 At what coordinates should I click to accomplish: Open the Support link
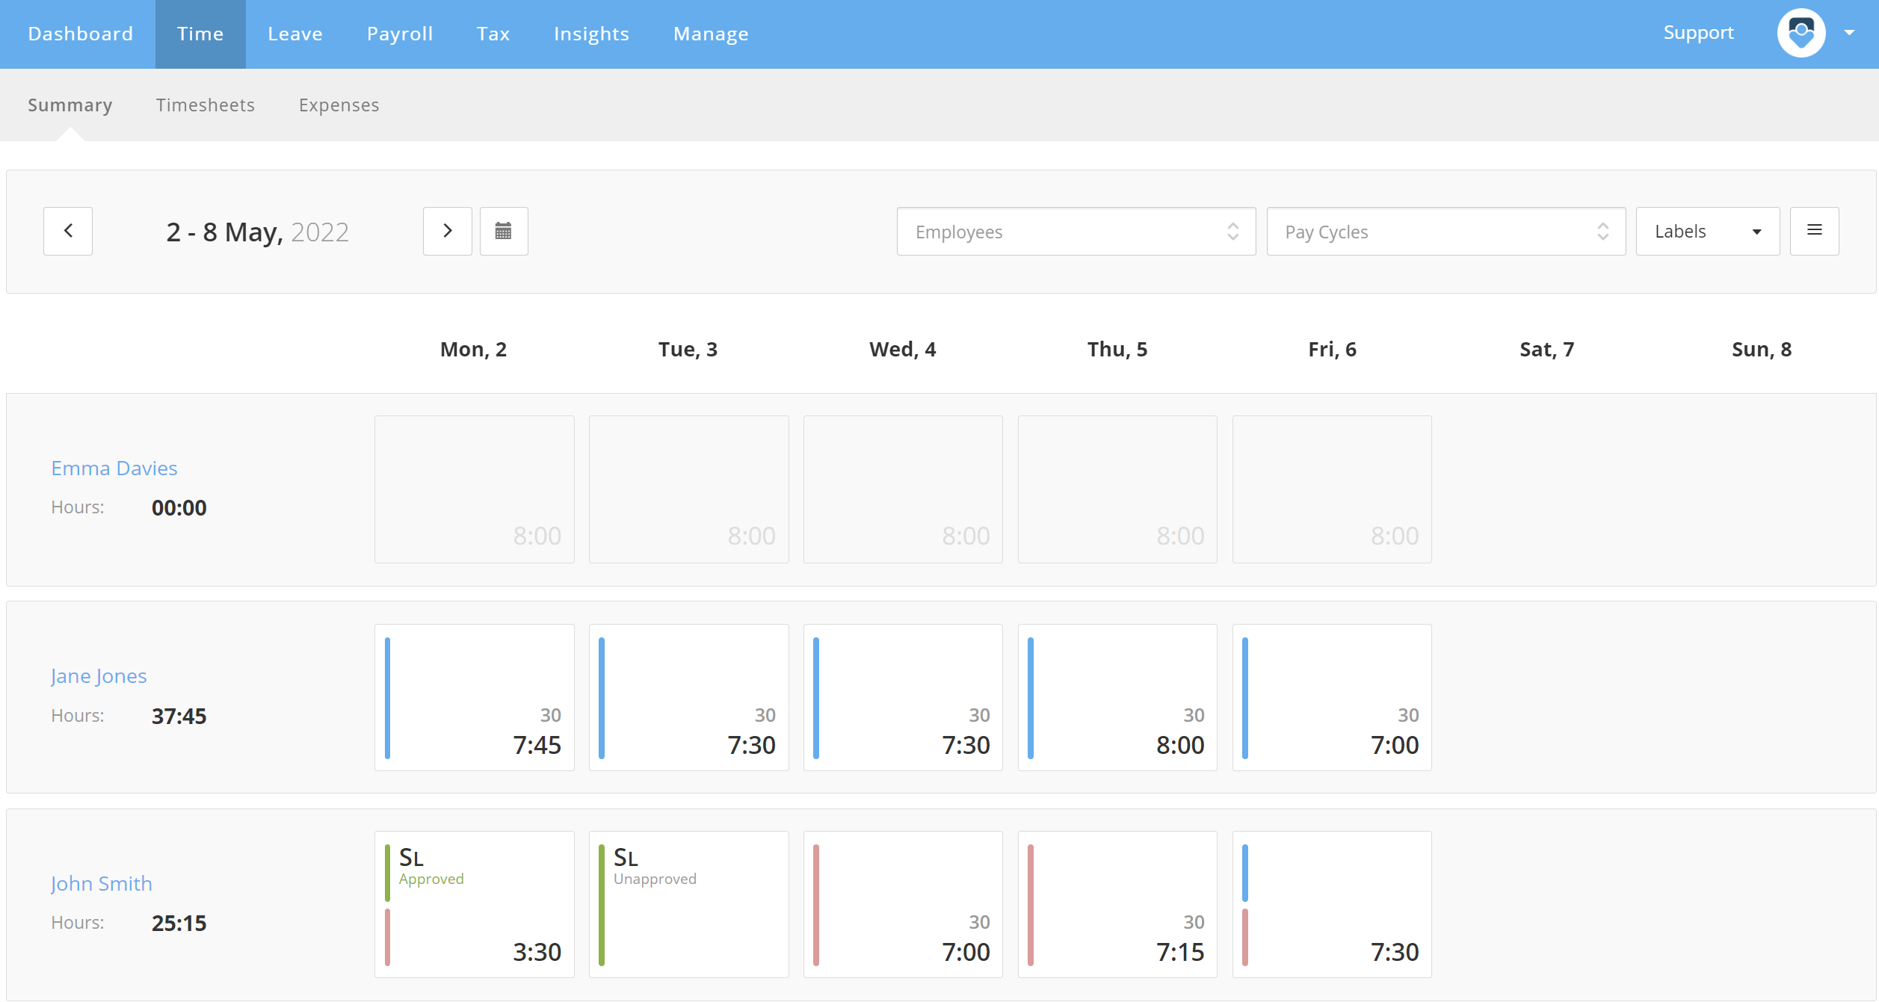[1698, 33]
